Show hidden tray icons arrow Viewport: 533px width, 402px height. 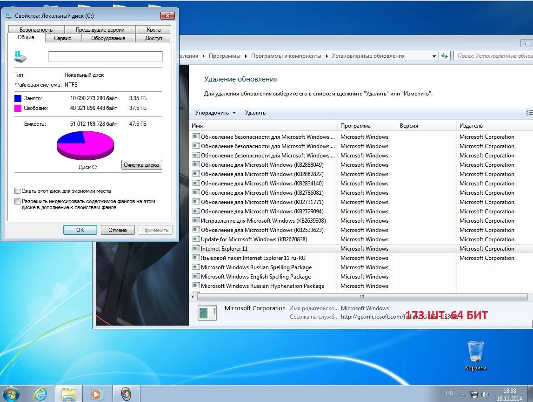tap(462, 395)
